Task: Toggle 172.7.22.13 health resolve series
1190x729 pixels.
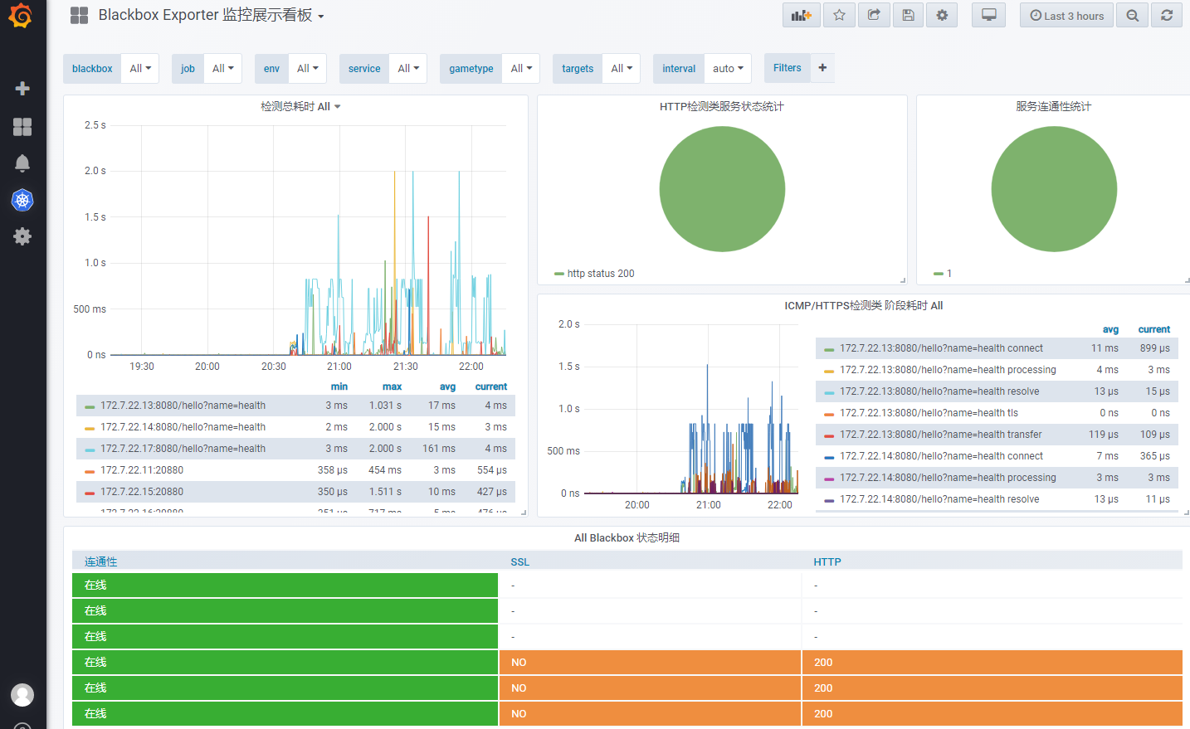Action: [939, 391]
